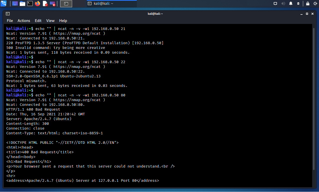Launch Firefox browser from the panel
Viewport: 319px width, 192px height.
37,3
